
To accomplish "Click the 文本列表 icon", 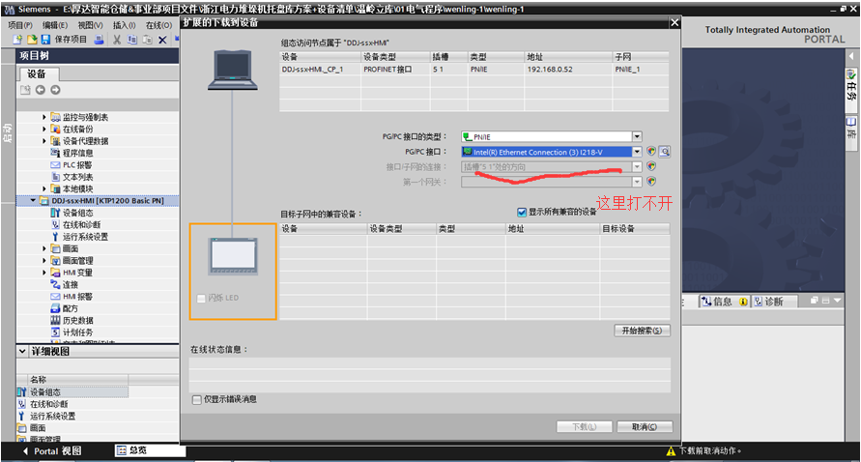I will click(x=55, y=177).
